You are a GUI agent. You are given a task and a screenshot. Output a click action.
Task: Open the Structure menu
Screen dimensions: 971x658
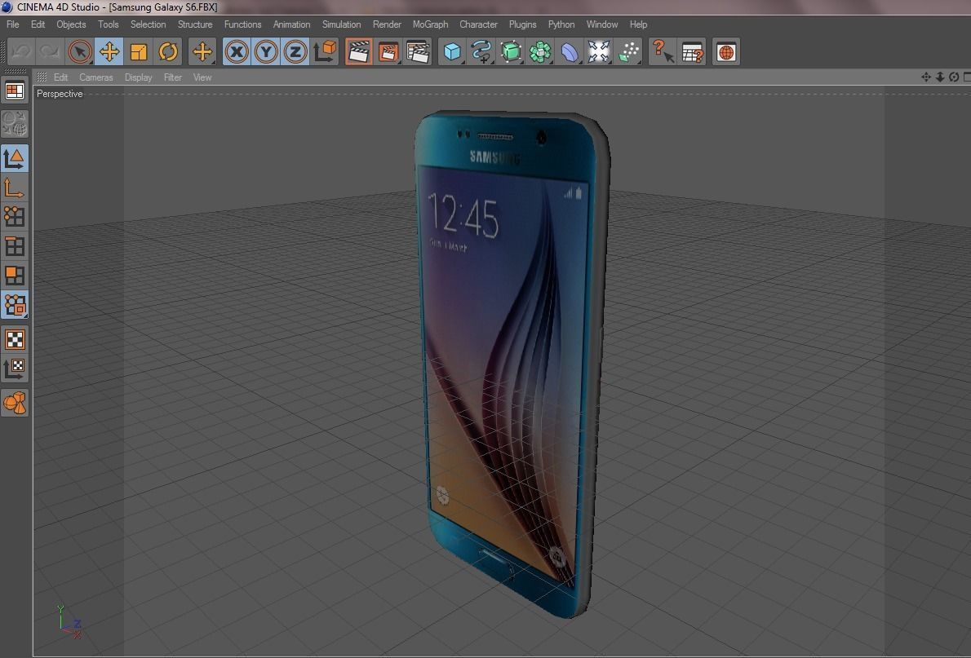pos(195,24)
